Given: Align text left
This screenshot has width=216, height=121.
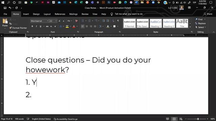Looking at the screenshot, I should click(83, 26).
